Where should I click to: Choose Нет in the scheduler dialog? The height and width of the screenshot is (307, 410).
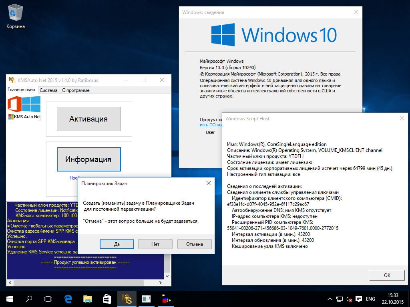click(155, 244)
